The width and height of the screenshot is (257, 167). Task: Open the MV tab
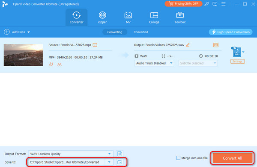click(x=128, y=18)
